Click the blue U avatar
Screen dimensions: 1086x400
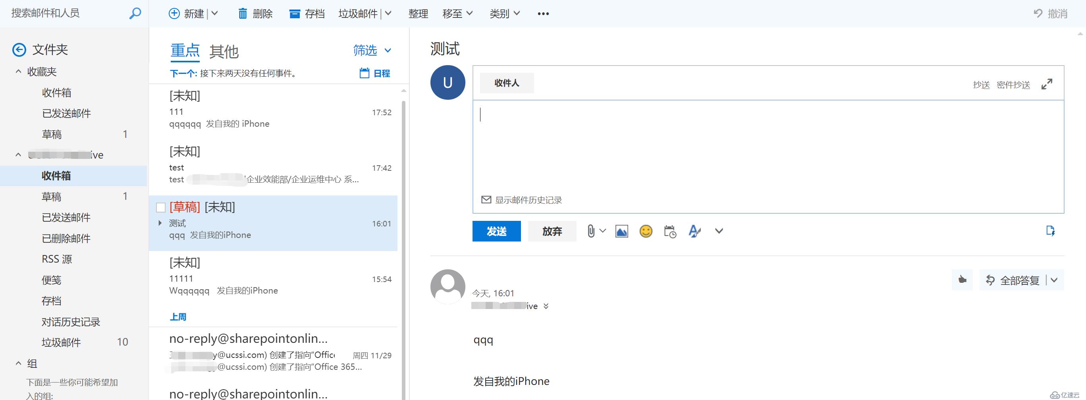[x=448, y=82]
